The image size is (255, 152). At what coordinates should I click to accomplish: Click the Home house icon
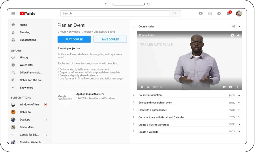13,25
